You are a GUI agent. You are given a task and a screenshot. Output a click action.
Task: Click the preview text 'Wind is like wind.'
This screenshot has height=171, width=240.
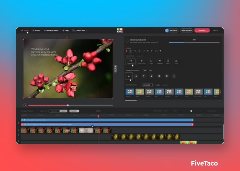coord(40,49)
